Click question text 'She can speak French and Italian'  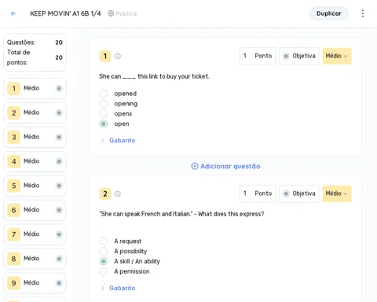pos(181,214)
